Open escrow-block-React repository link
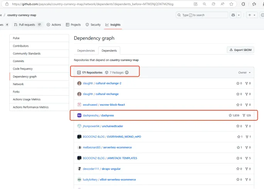Image resolution: width=264 pixels, height=189 pixels. pyautogui.click(x=112, y=105)
